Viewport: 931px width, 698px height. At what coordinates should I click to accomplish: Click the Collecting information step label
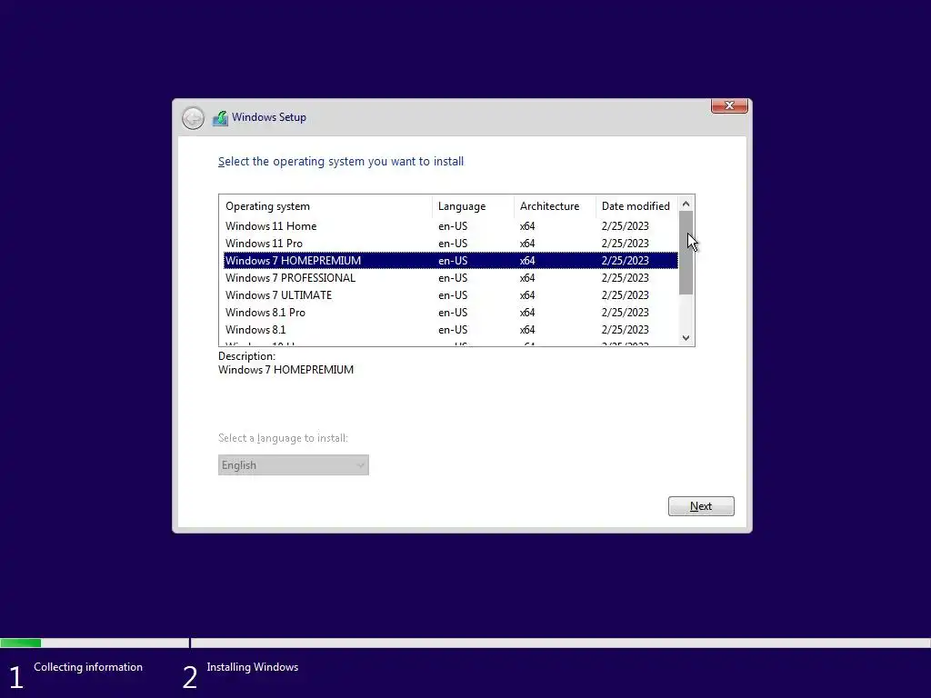point(88,667)
